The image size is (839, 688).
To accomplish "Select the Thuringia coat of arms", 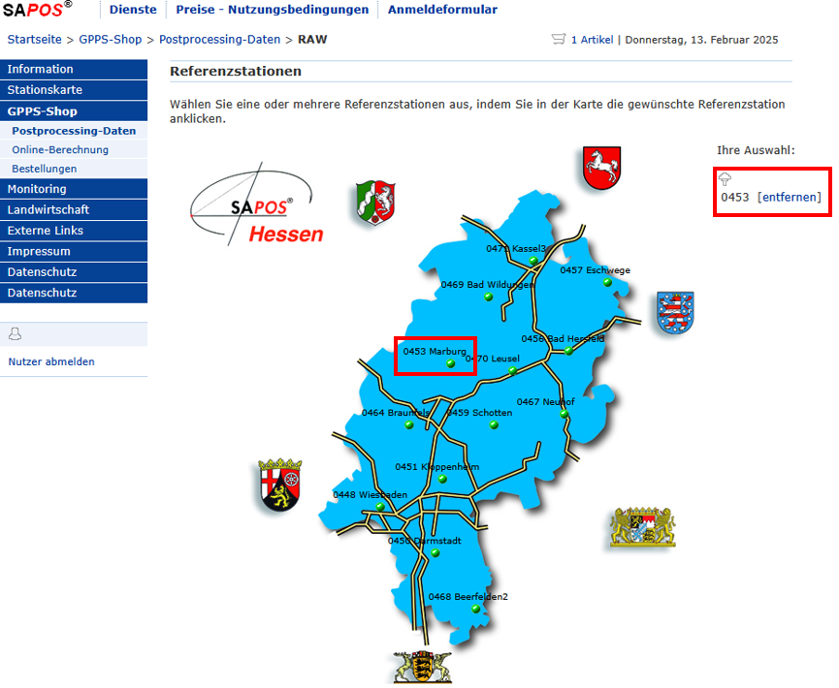I will [675, 313].
